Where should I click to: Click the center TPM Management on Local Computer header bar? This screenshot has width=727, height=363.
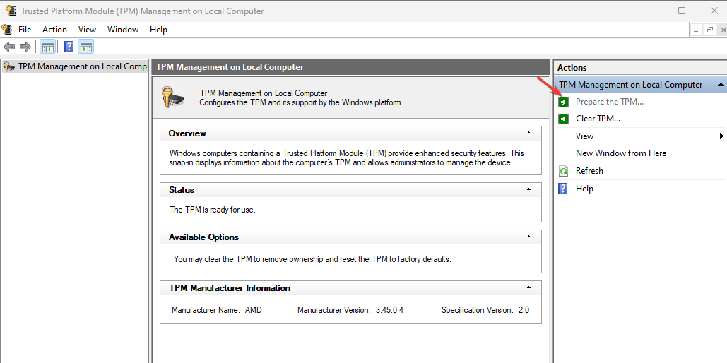click(350, 67)
